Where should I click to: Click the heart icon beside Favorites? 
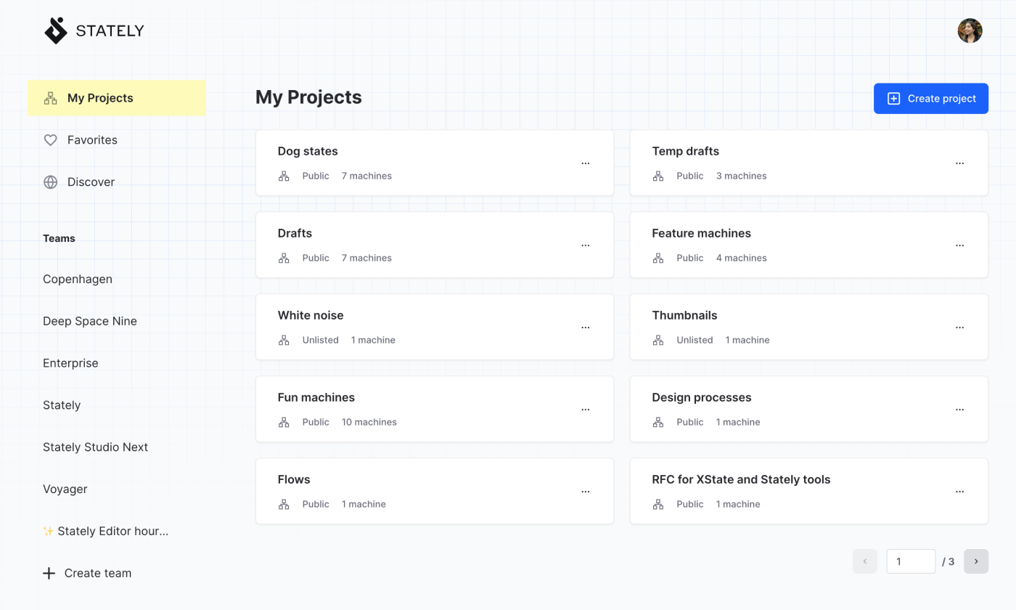[x=50, y=140]
